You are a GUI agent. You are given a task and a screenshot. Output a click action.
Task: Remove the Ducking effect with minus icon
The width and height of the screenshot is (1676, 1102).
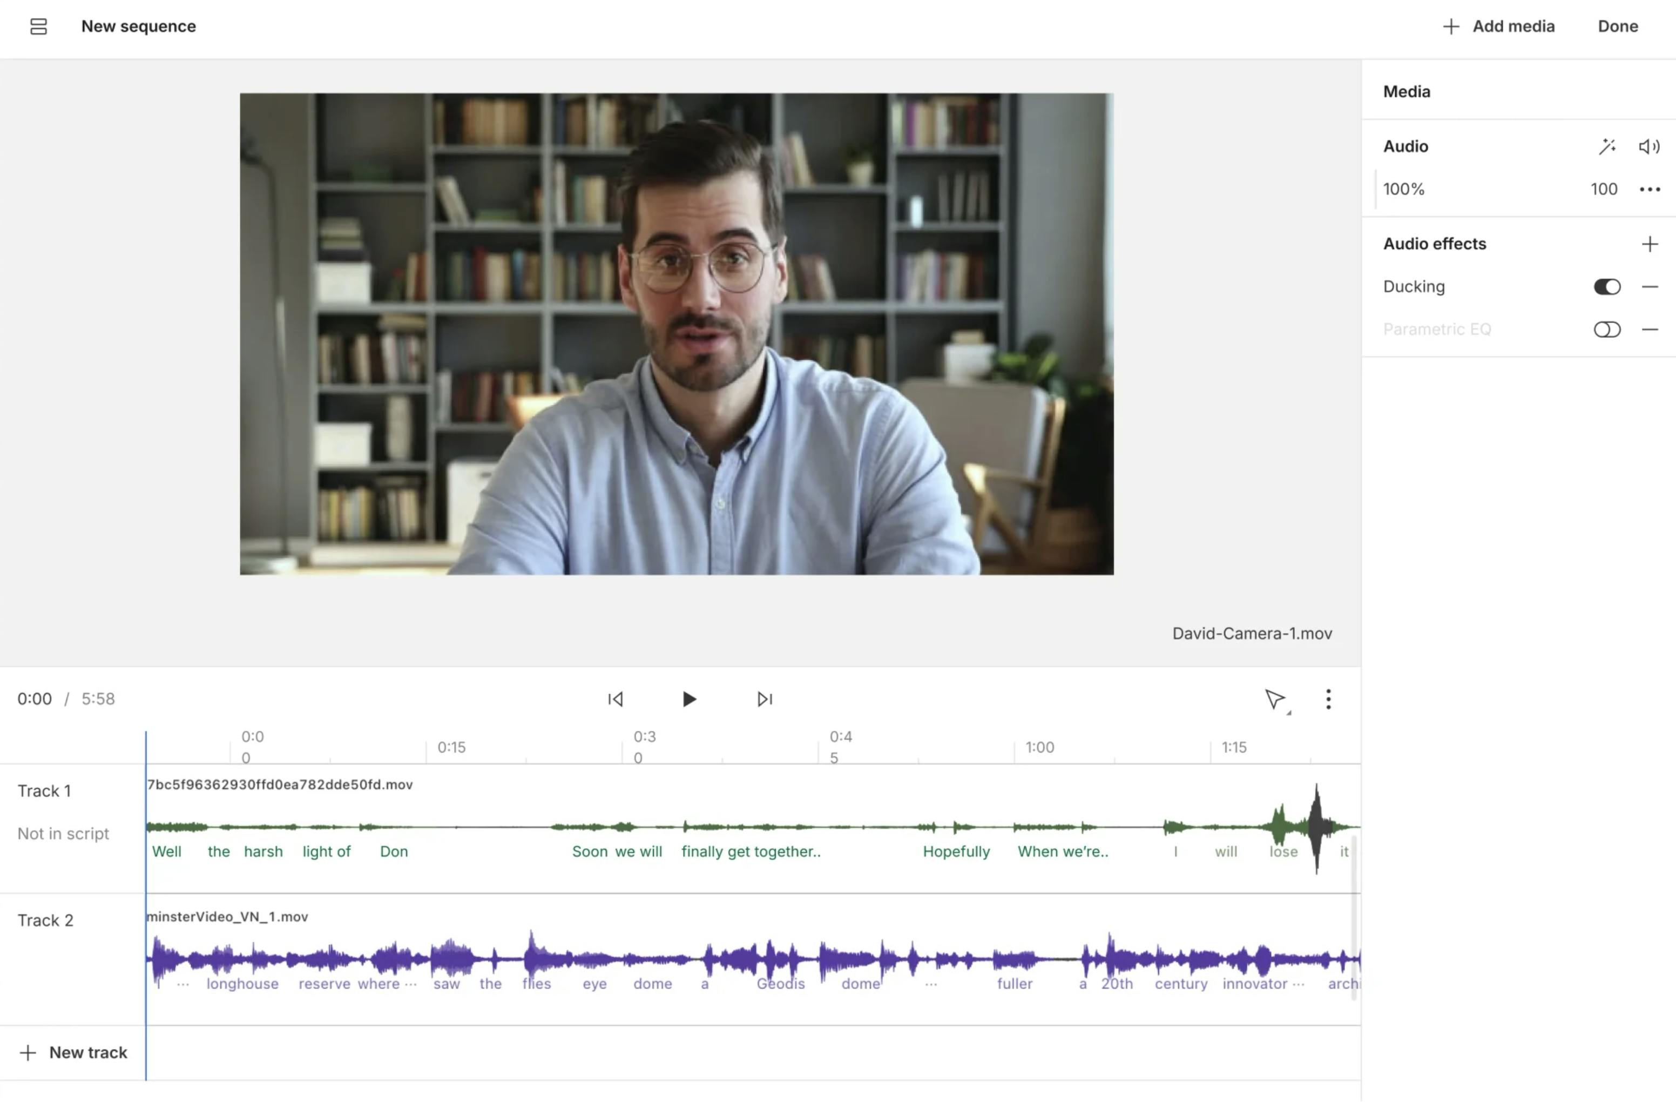(x=1649, y=287)
